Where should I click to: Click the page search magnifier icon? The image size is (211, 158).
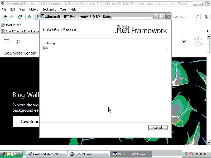coord(18,42)
